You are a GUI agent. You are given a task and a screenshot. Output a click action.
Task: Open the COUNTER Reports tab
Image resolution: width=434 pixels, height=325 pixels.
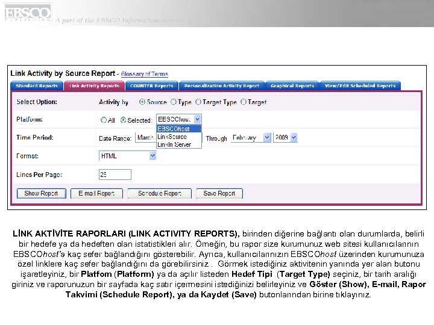pos(152,86)
